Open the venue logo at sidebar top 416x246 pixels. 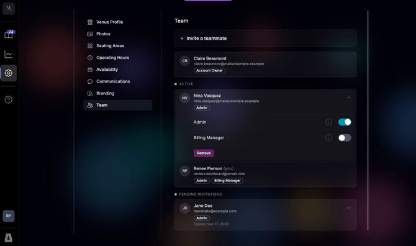point(9,8)
